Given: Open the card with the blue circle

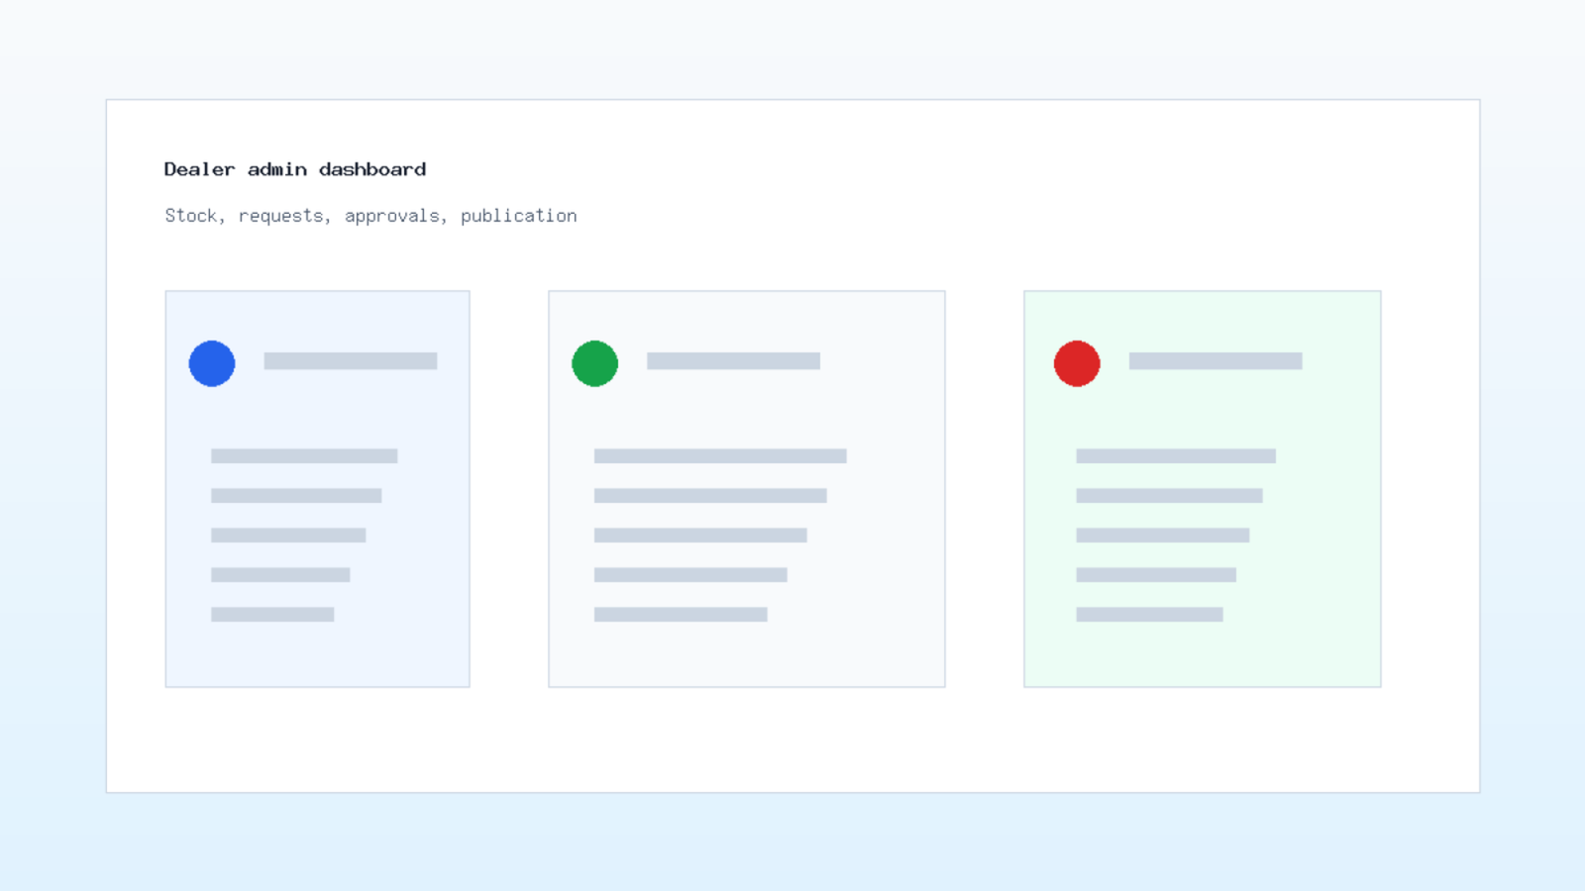Looking at the screenshot, I should click(x=317, y=489).
